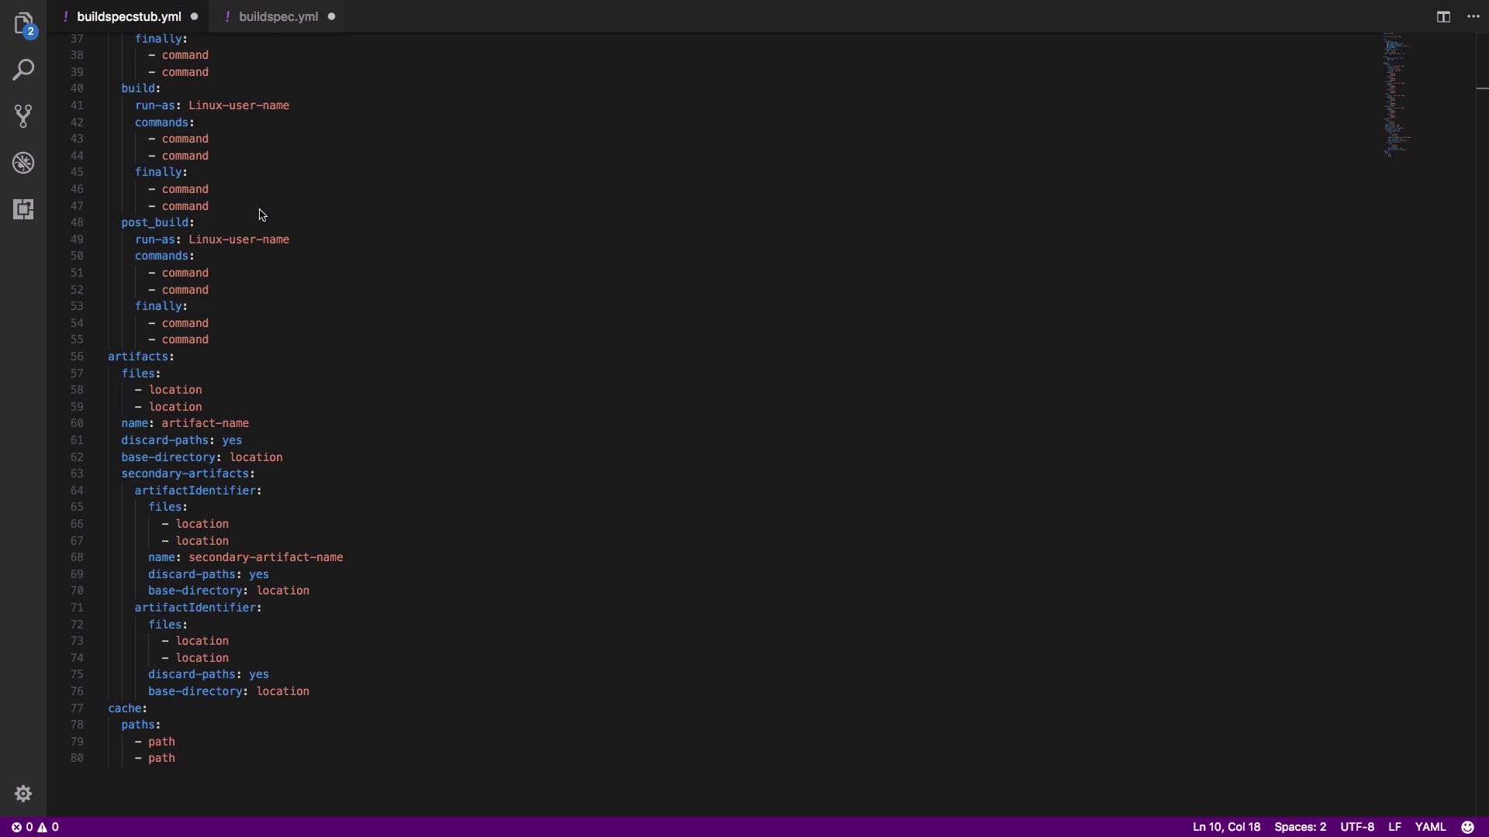Close buildspec.yml via its unsaved dot
The image size is (1489, 837).
point(331,16)
